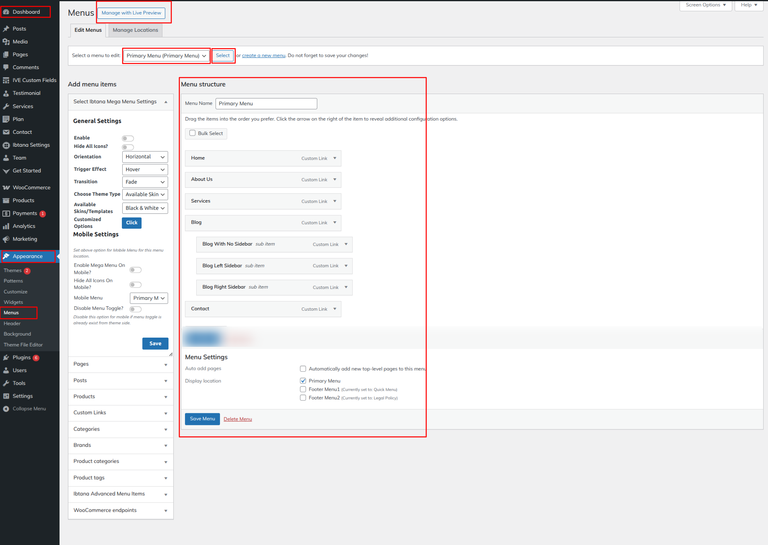Open Customize in Appearance submenu
768x545 pixels.
16,292
